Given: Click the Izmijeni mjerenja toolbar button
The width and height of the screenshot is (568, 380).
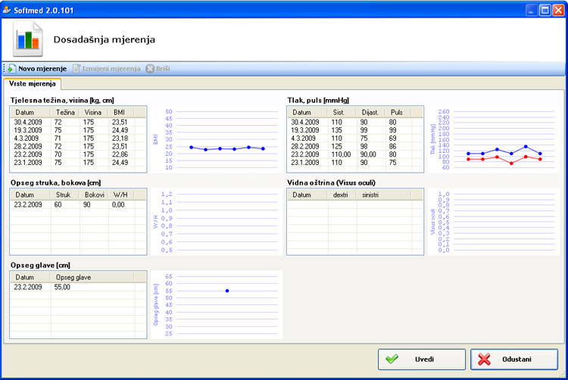Looking at the screenshot, I should tap(106, 69).
